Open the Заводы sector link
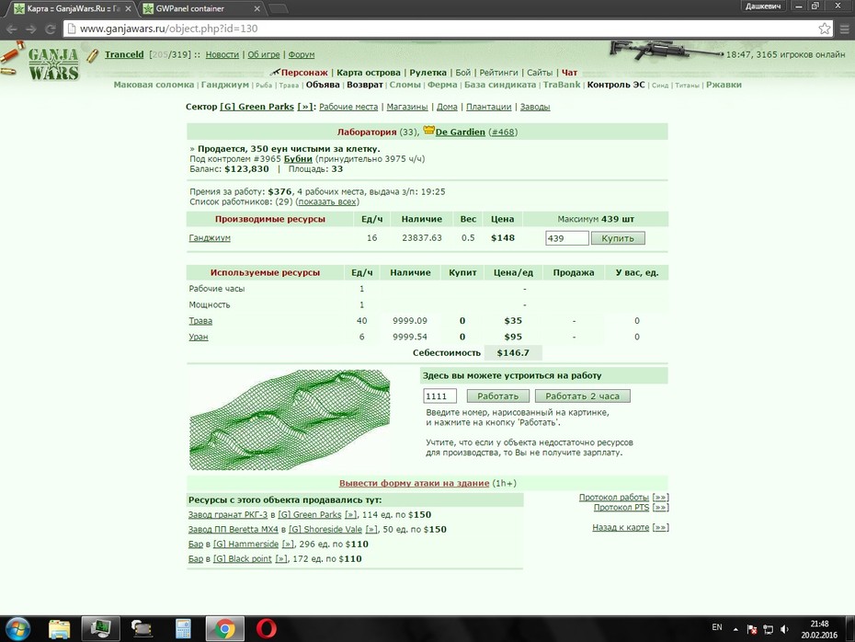Screen dimensions: 855x642 [x=535, y=107]
